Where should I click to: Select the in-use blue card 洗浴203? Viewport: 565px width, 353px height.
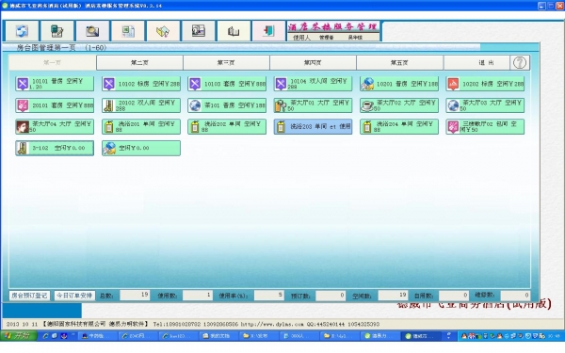314,126
